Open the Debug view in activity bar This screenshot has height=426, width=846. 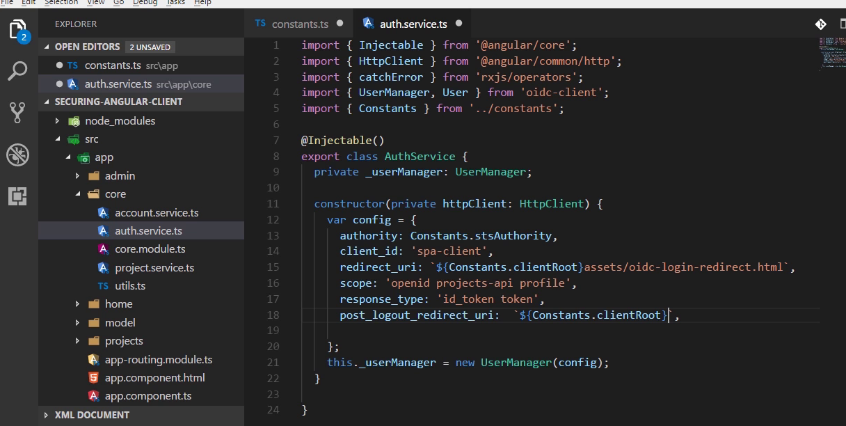(17, 155)
